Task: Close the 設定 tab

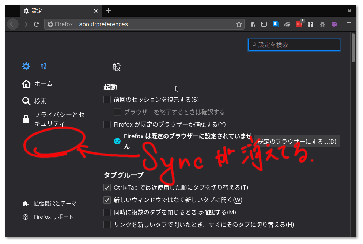Action: [x=96, y=11]
